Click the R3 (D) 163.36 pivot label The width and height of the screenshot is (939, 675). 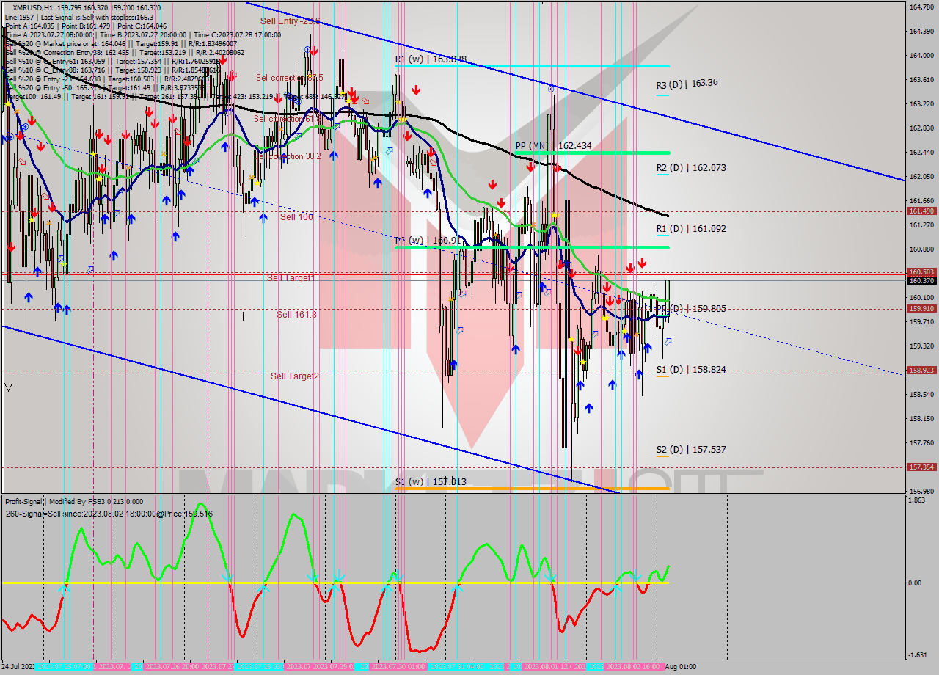pos(687,84)
